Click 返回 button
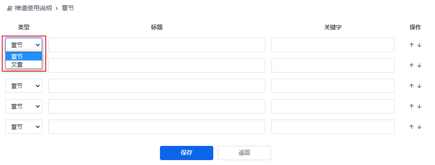The width and height of the screenshot is (435, 165). coord(244,153)
